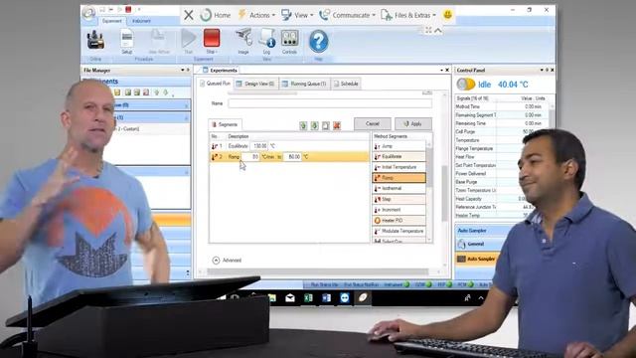Switch to the Design View tab

255,84
